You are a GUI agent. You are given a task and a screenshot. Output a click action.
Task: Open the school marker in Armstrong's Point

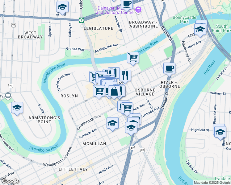point(17,108)
